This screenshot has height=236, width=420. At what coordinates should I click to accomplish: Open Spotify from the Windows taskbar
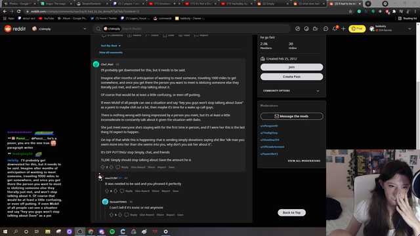pos(112,231)
